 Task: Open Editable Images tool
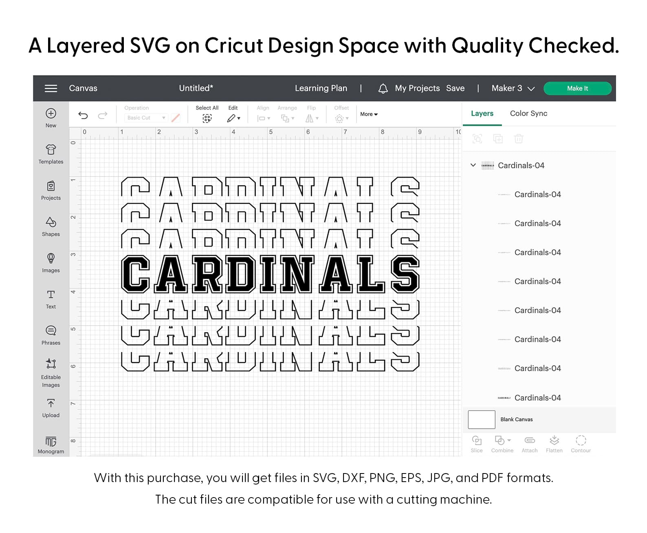pos(51,373)
